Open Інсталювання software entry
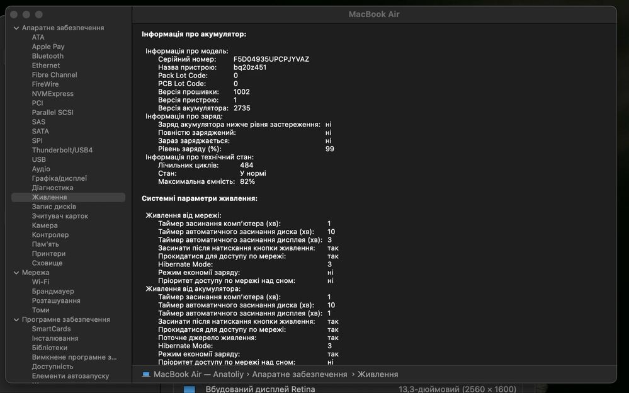This screenshot has width=629, height=393. click(55, 338)
